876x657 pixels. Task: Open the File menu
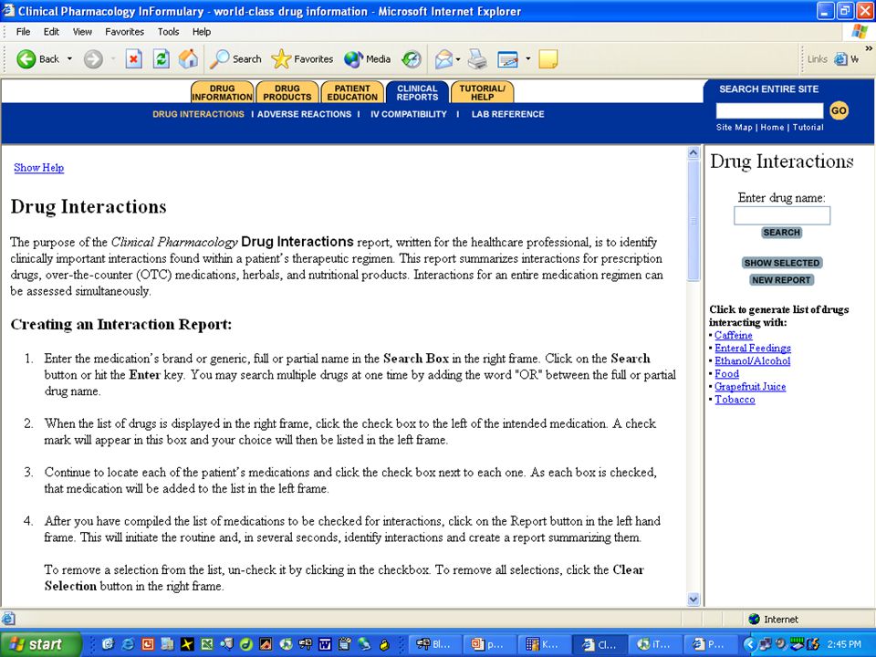pyautogui.click(x=23, y=32)
